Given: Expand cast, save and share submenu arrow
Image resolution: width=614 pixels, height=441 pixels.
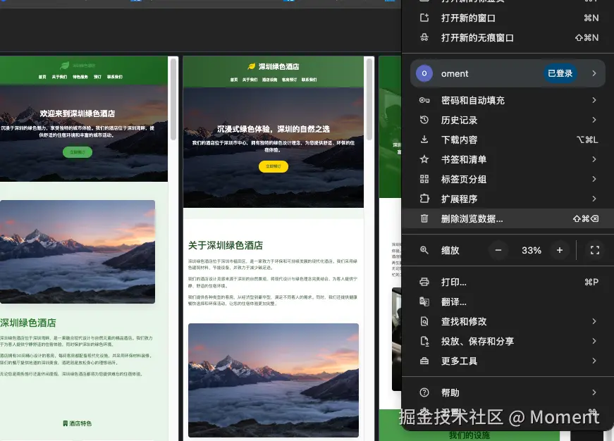Looking at the screenshot, I should 594,341.
